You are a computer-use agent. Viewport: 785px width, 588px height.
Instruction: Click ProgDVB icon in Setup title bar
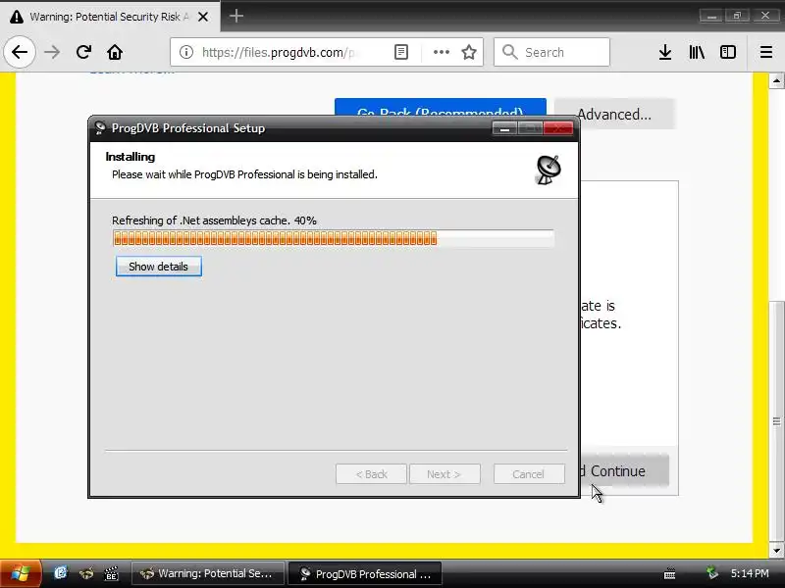coord(100,128)
